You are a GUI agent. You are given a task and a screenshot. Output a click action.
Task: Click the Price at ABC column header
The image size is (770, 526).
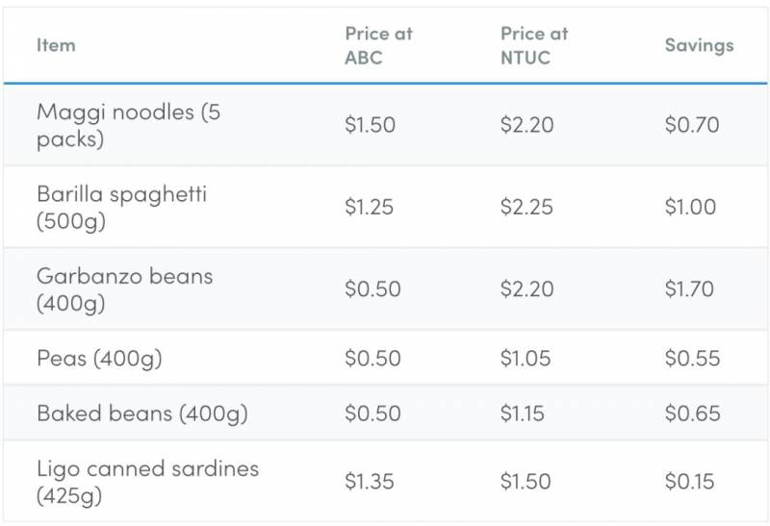pyautogui.click(x=378, y=45)
